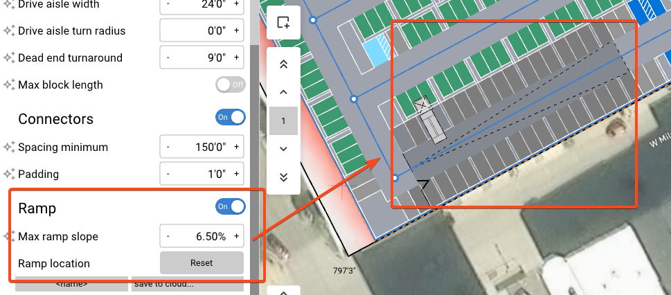
Task: Decrease Spacing minimum with minus
Action: click(168, 147)
